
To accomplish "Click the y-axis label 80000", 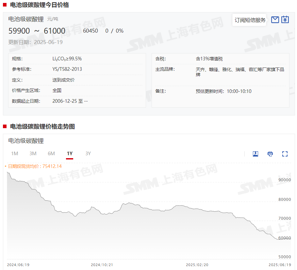I will 285,200.
